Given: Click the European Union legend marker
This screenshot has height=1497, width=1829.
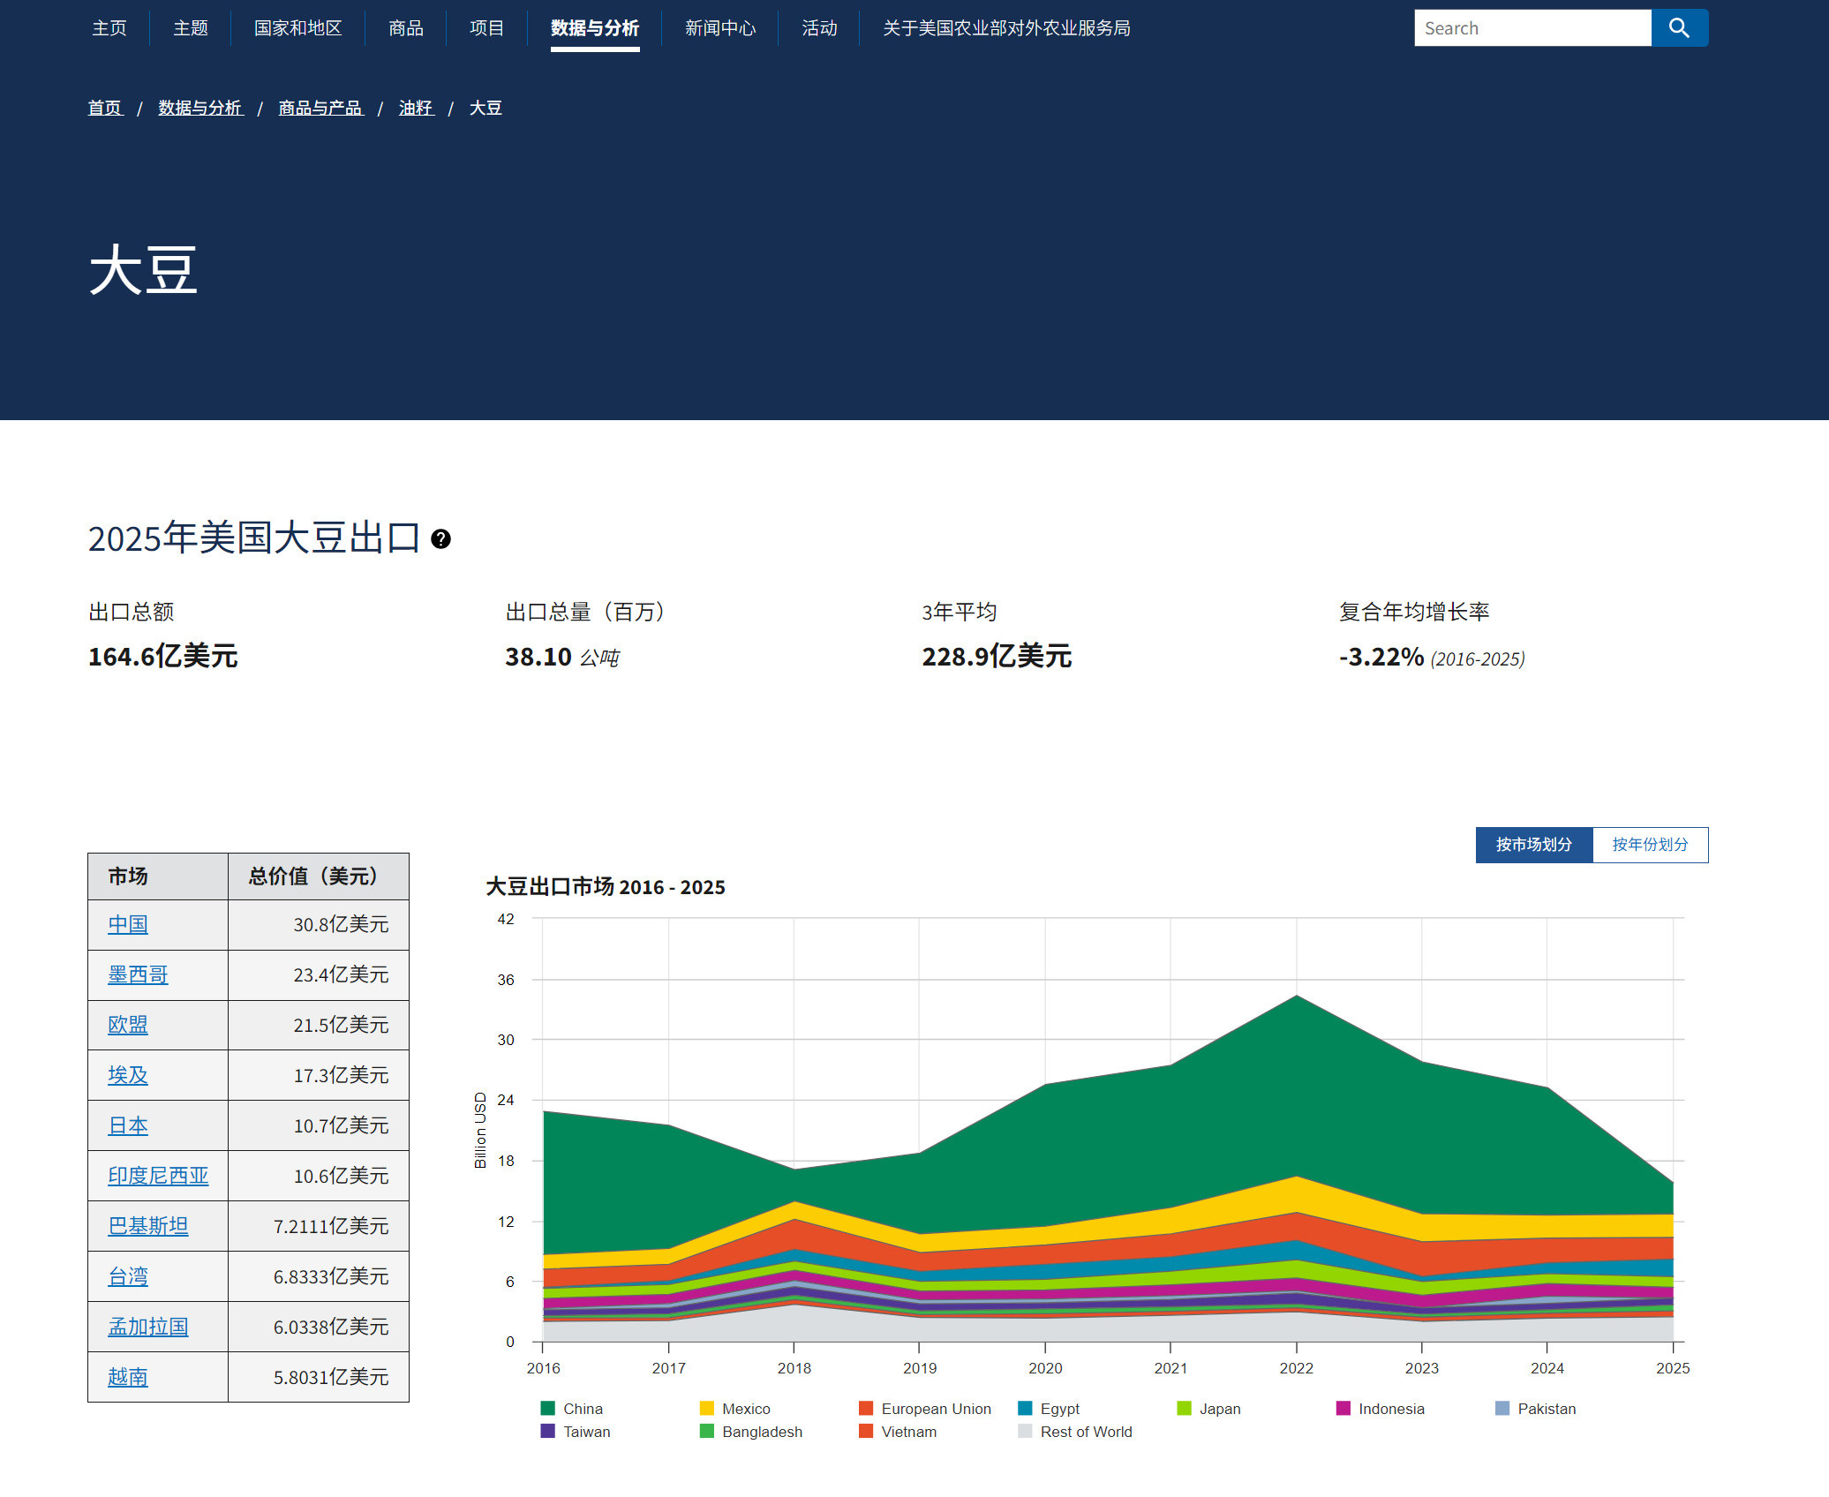Looking at the screenshot, I should pyautogui.click(x=865, y=1408).
